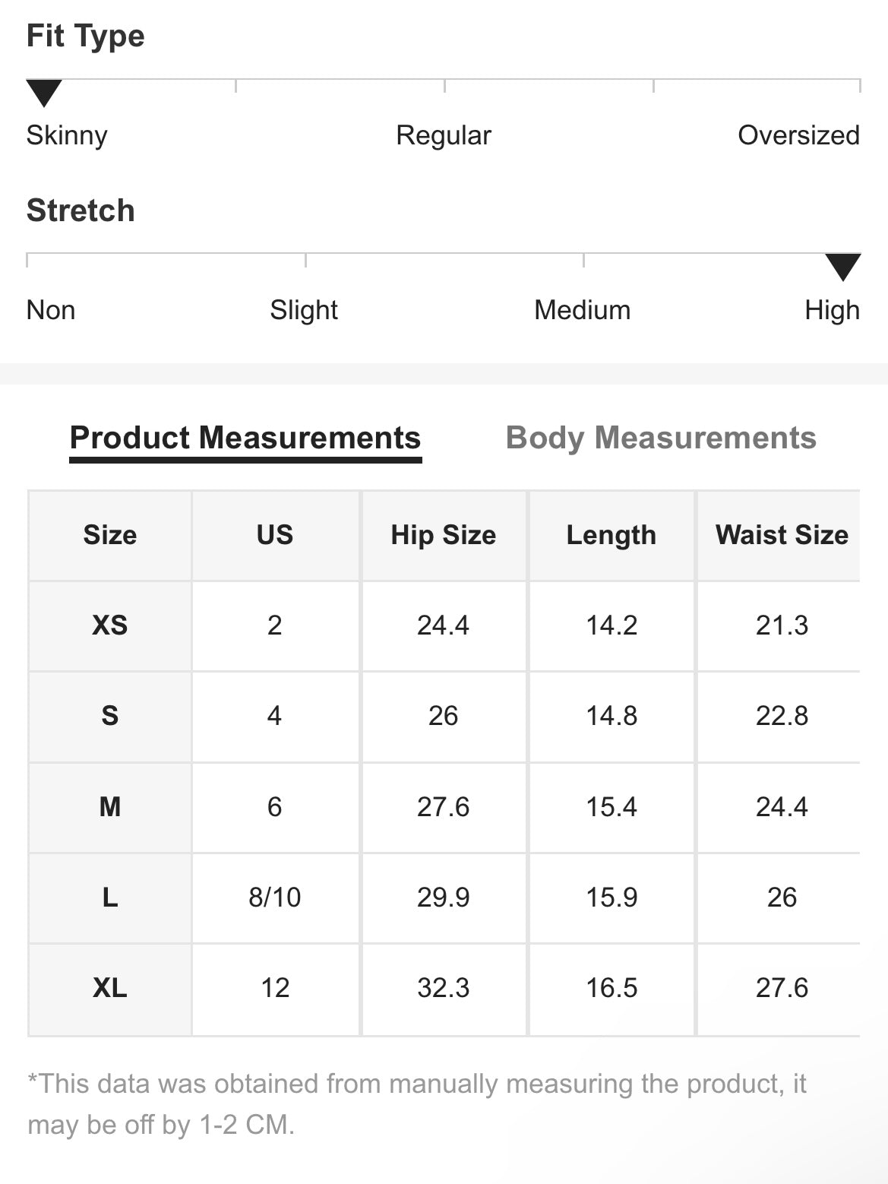The height and width of the screenshot is (1184, 888).
Task: Select the M size row header
Action: click(x=110, y=806)
